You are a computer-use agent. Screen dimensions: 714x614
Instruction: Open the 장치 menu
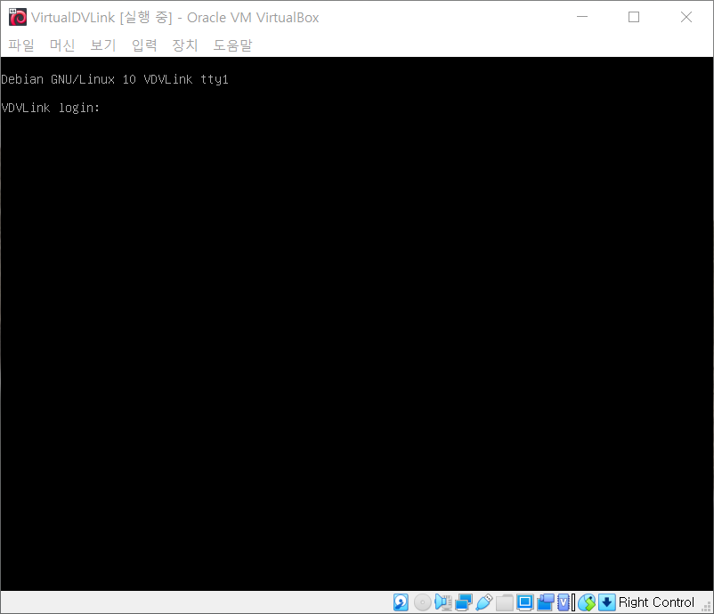tap(185, 45)
